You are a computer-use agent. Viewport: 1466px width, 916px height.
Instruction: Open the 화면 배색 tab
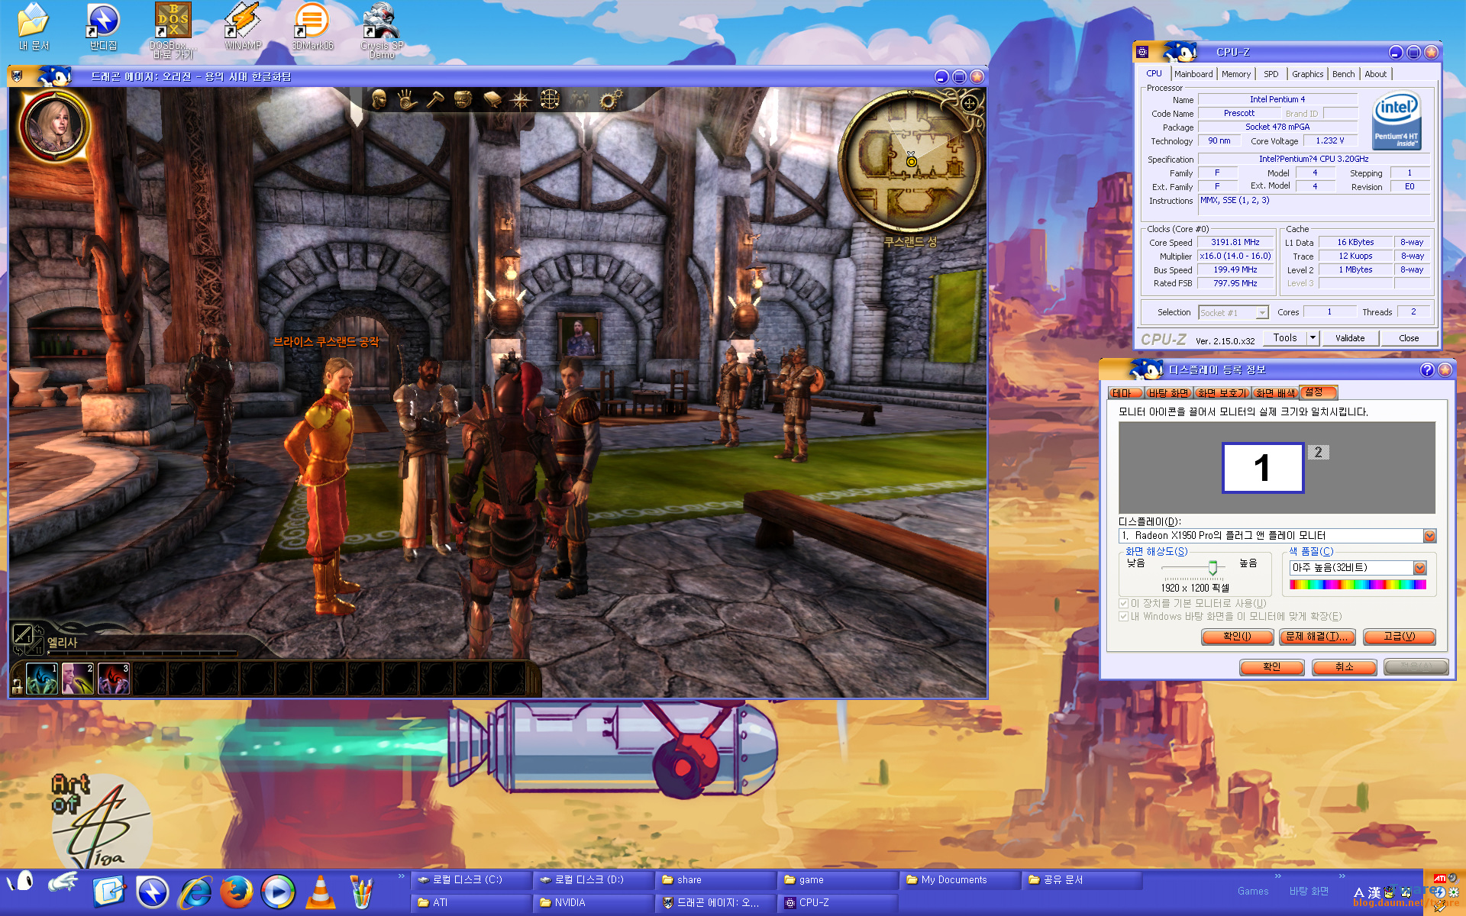pyautogui.click(x=1275, y=393)
